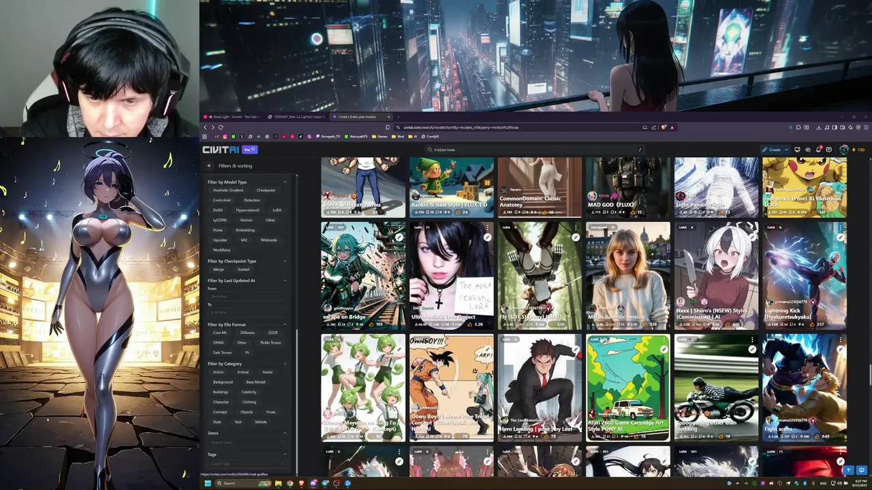Screen dimensions: 872x490
Task: Open the ComfyUI bookmark
Action: pos(430,137)
